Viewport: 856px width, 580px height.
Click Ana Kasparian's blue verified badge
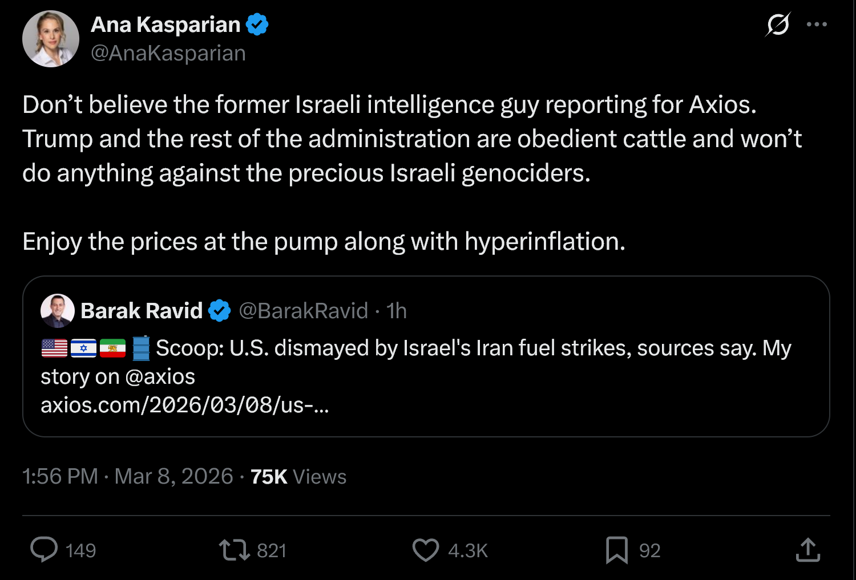[x=257, y=25]
